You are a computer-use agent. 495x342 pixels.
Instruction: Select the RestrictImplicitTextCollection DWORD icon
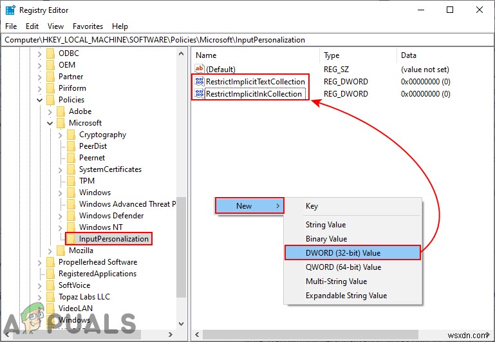point(199,81)
